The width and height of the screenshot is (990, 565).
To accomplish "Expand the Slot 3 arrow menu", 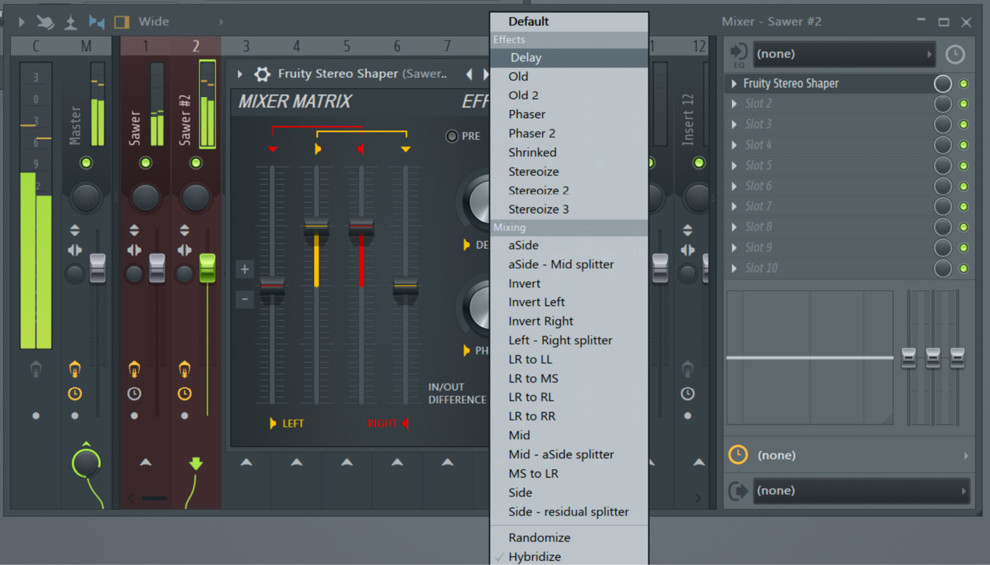I will pos(734,125).
